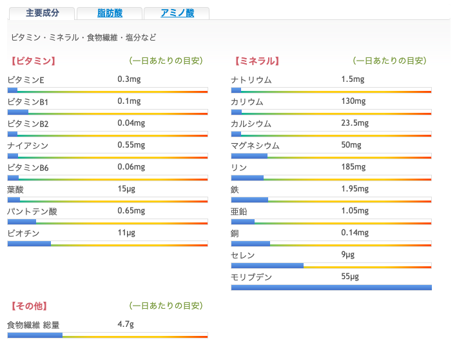The height and width of the screenshot is (343, 457).
Task: Select the 主要成分 tab
Action: point(43,13)
